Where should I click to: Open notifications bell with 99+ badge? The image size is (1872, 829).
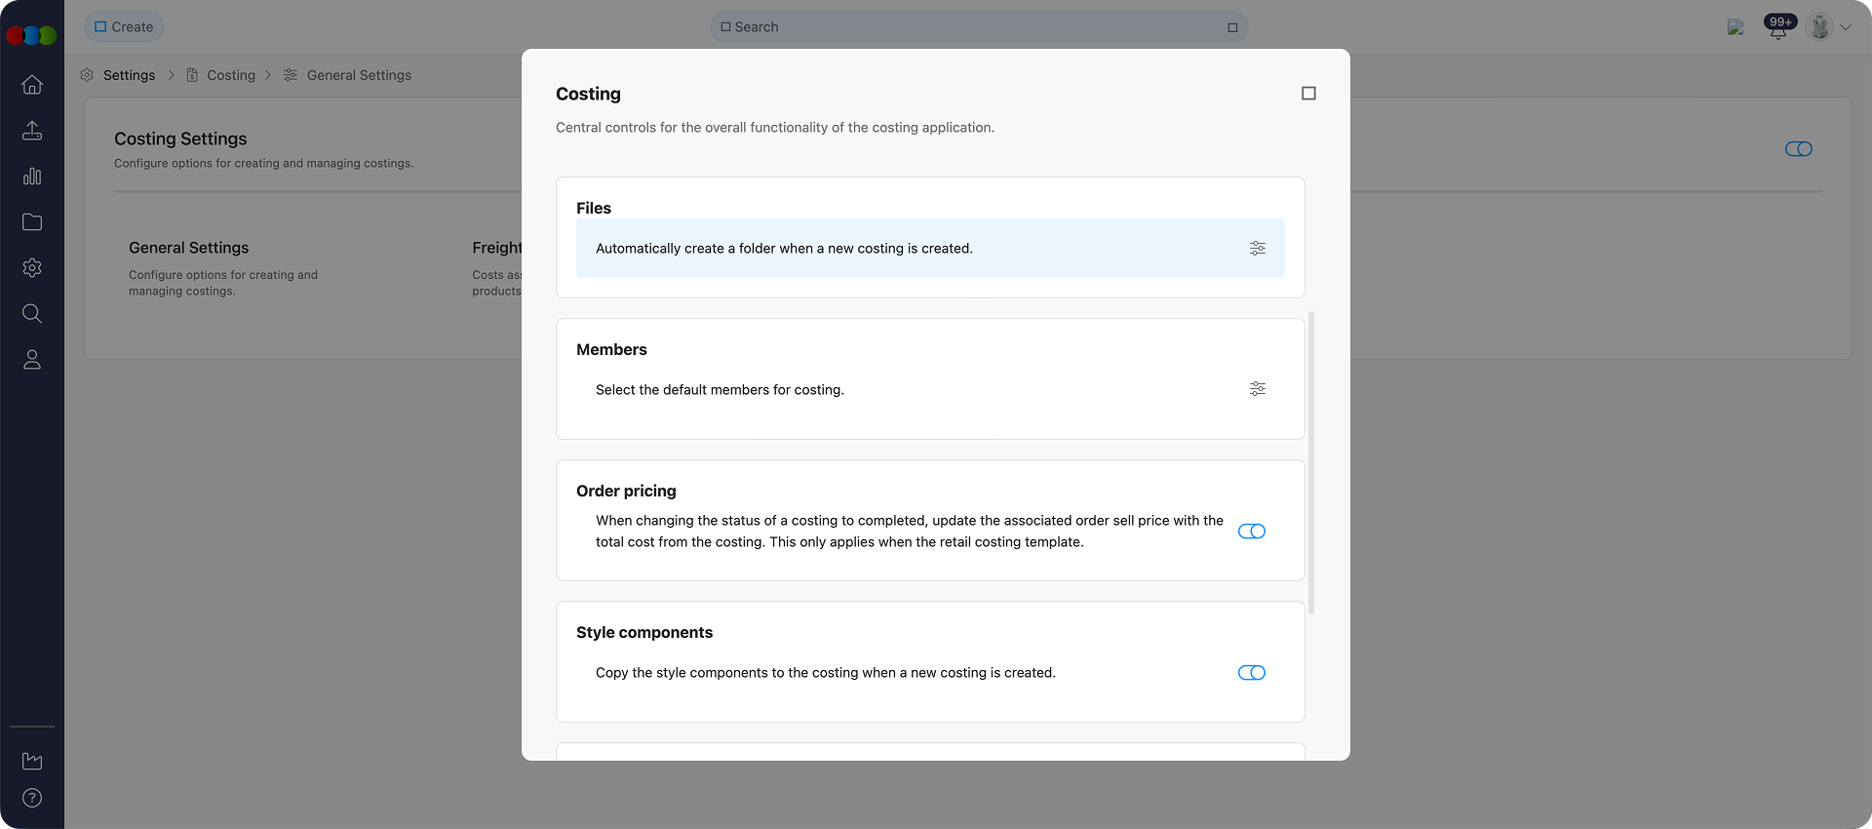(1778, 28)
